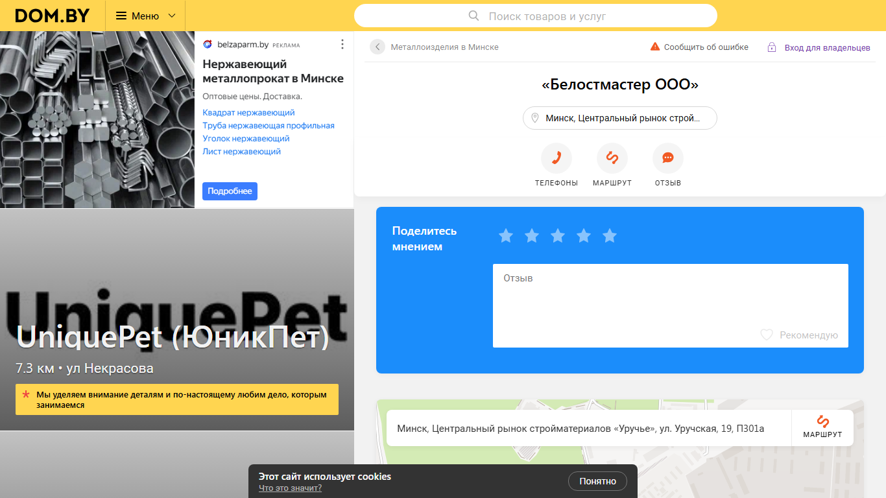Click the warning triangle icon
This screenshot has width=886, height=498.
click(655, 47)
